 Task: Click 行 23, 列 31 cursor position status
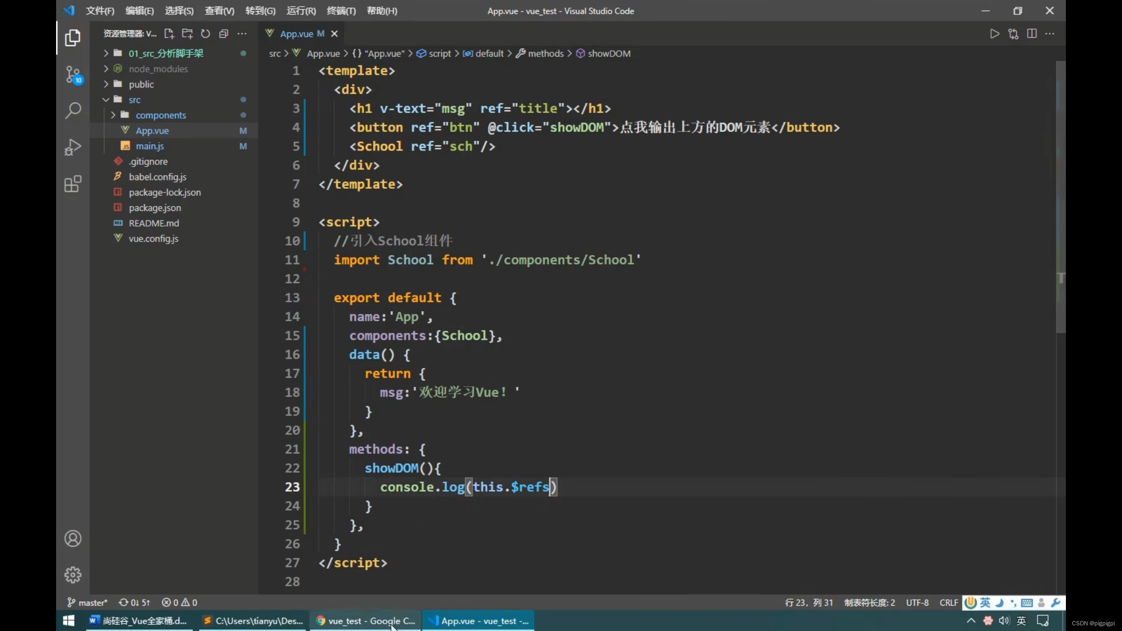click(x=809, y=603)
